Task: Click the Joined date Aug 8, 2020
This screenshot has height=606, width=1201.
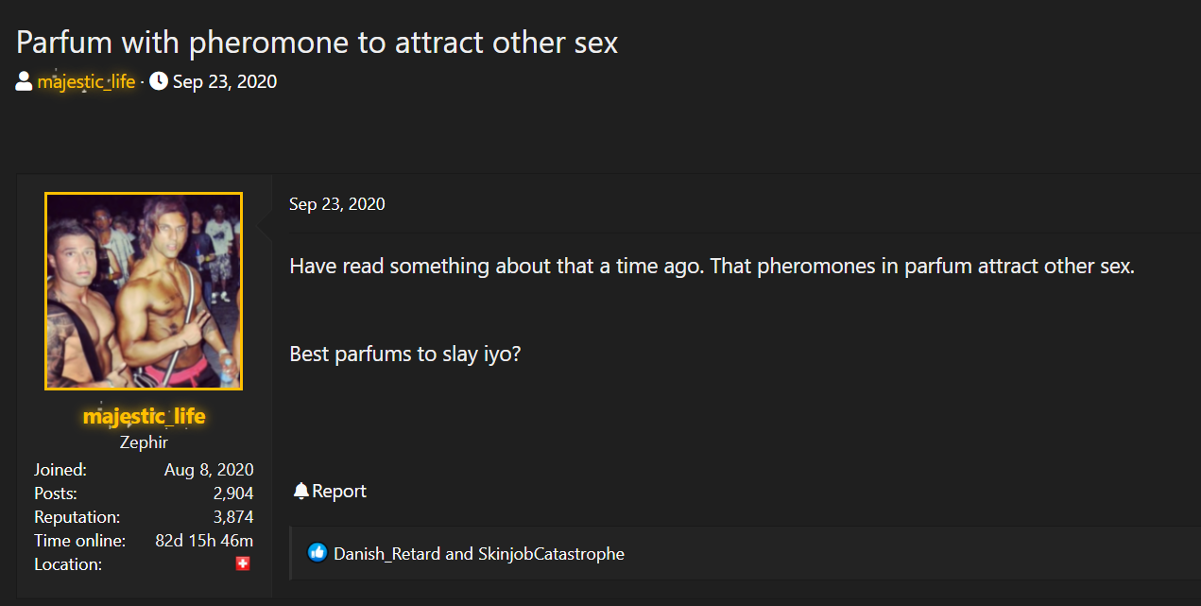Action: tap(209, 470)
